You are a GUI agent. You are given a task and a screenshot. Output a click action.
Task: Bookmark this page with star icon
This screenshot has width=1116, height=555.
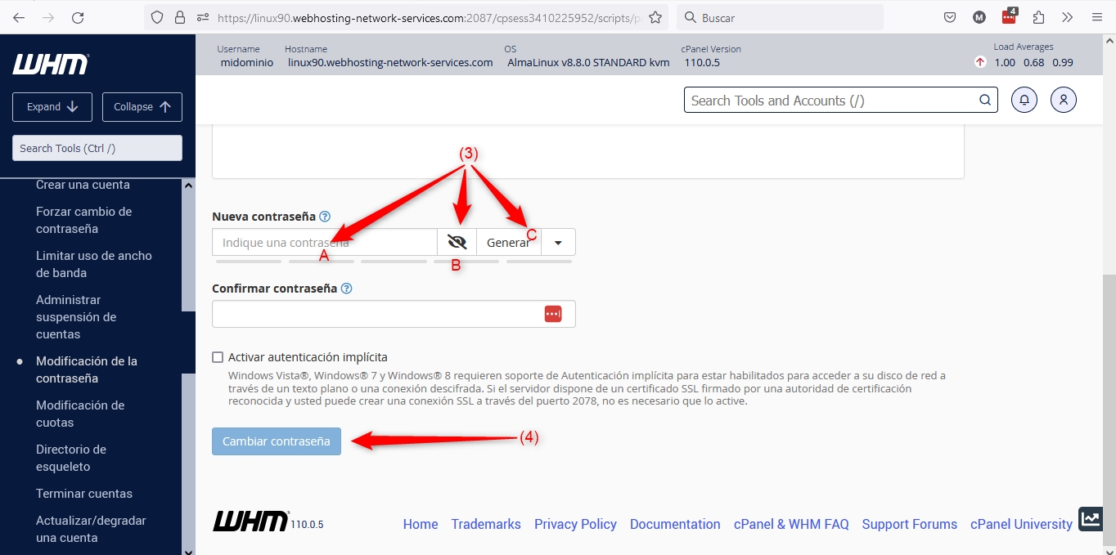click(655, 17)
